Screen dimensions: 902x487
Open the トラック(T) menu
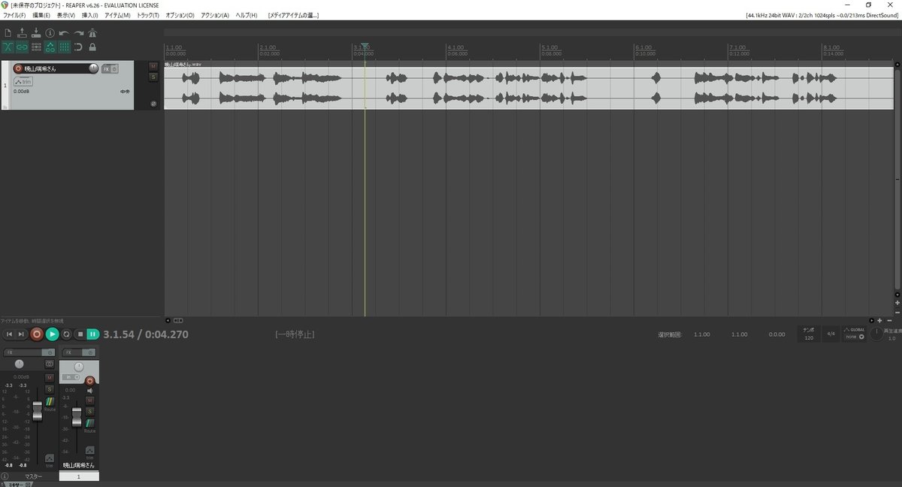148,15
